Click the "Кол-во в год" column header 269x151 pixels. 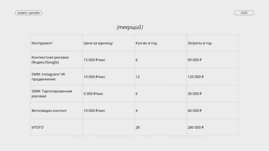point(146,43)
